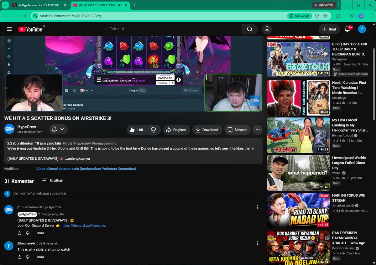Open the subscription notification bell dropdown
This screenshot has height=265, width=376.
click(58, 129)
